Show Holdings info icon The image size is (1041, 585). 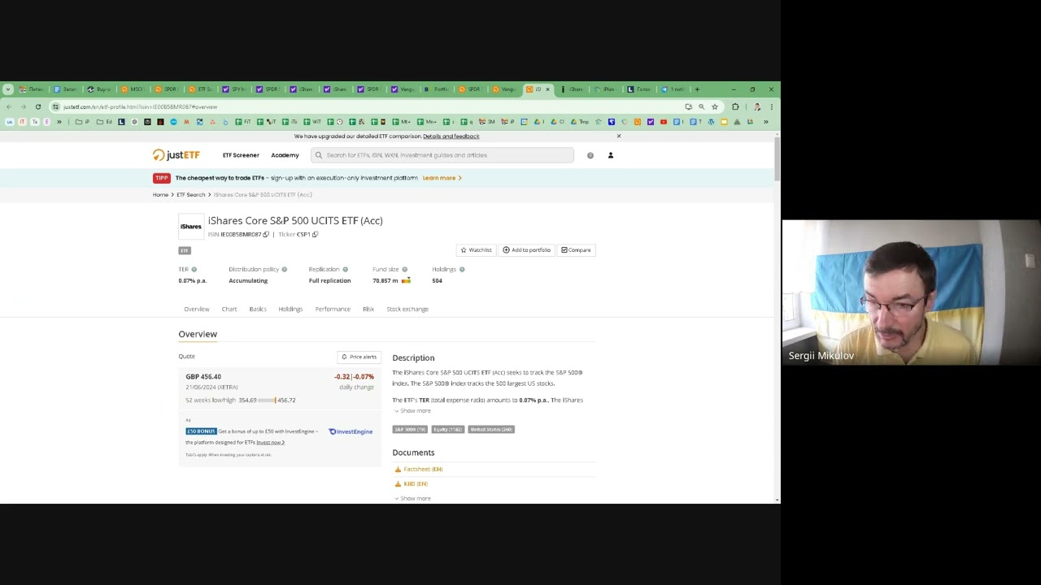[462, 270]
